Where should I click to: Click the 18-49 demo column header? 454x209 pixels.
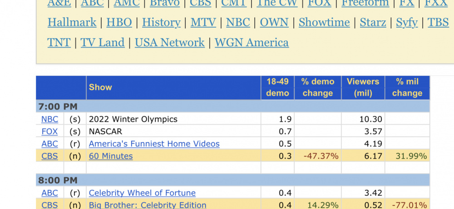click(x=277, y=87)
